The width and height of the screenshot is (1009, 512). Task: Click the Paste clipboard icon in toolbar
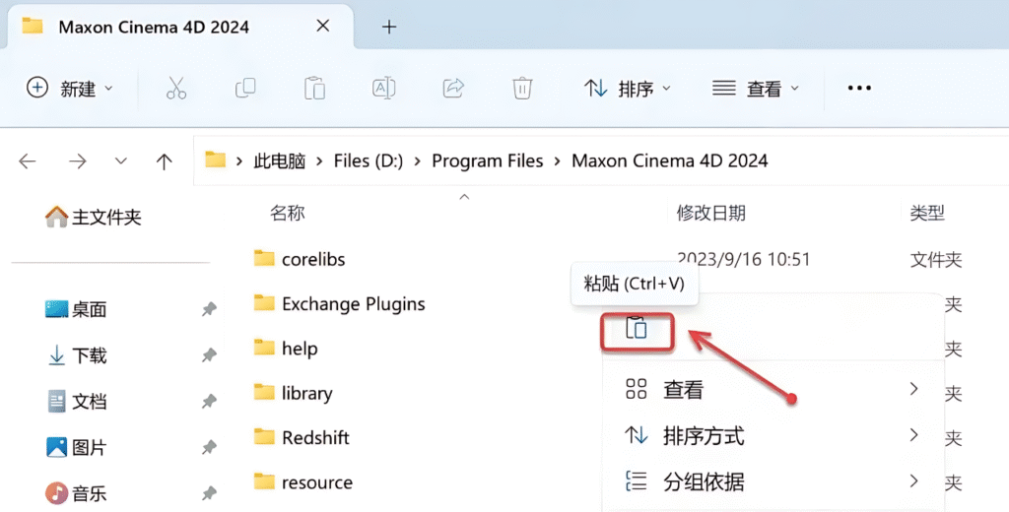coord(314,88)
